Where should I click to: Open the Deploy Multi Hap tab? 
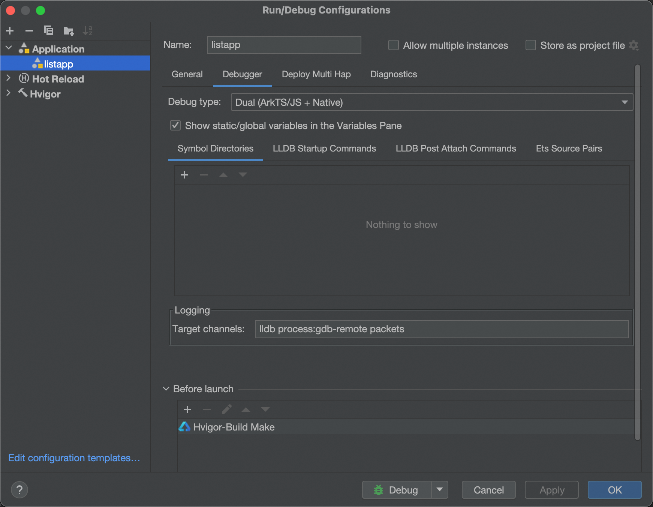click(x=316, y=74)
